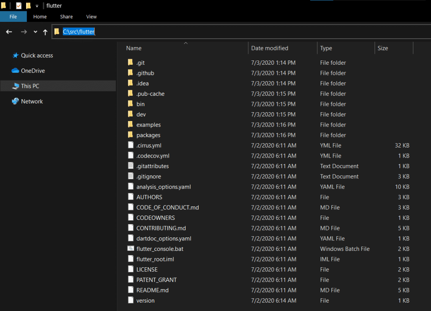Click the .pub-cache folder icon
431x311 pixels.
(x=130, y=93)
